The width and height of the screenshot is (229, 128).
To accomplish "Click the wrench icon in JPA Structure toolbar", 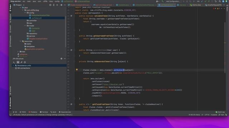I will [21, 62].
